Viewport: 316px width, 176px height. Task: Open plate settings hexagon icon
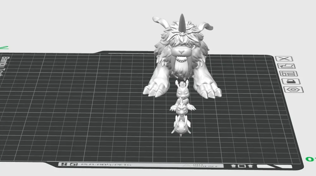tap(294, 89)
